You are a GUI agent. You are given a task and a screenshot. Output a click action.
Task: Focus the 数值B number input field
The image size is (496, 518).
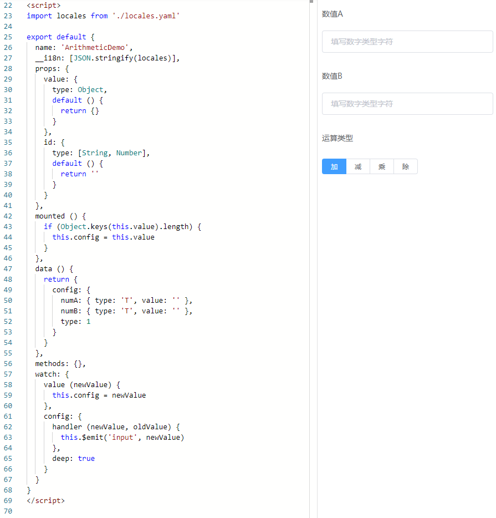coord(407,104)
